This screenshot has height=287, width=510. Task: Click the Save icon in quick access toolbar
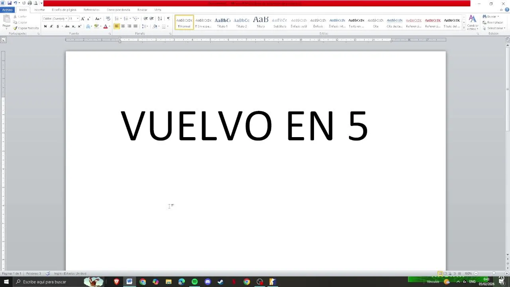click(10, 3)
